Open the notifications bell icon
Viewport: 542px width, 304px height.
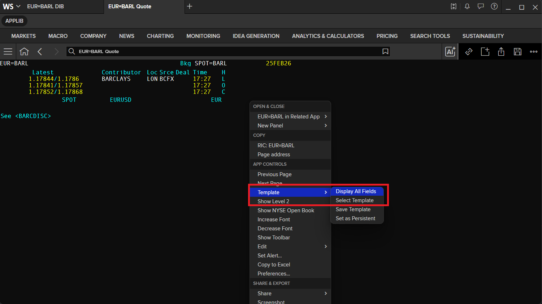467,6
